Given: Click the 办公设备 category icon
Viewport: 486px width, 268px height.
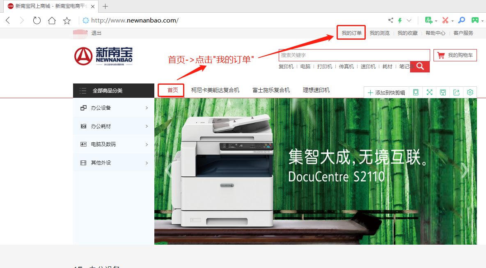Looking at the screenshot, I should point(83,108).
